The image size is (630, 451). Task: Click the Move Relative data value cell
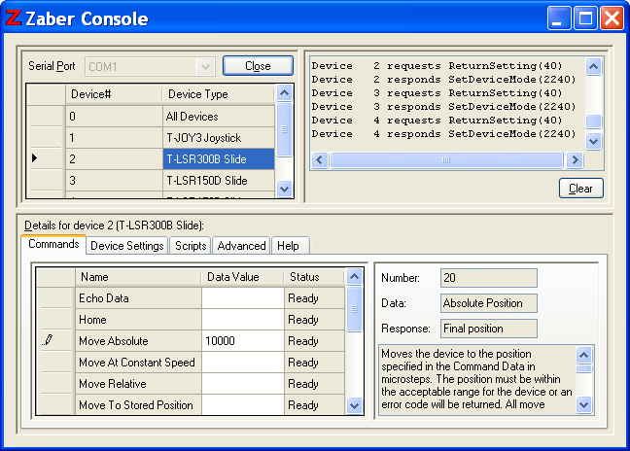243,384
